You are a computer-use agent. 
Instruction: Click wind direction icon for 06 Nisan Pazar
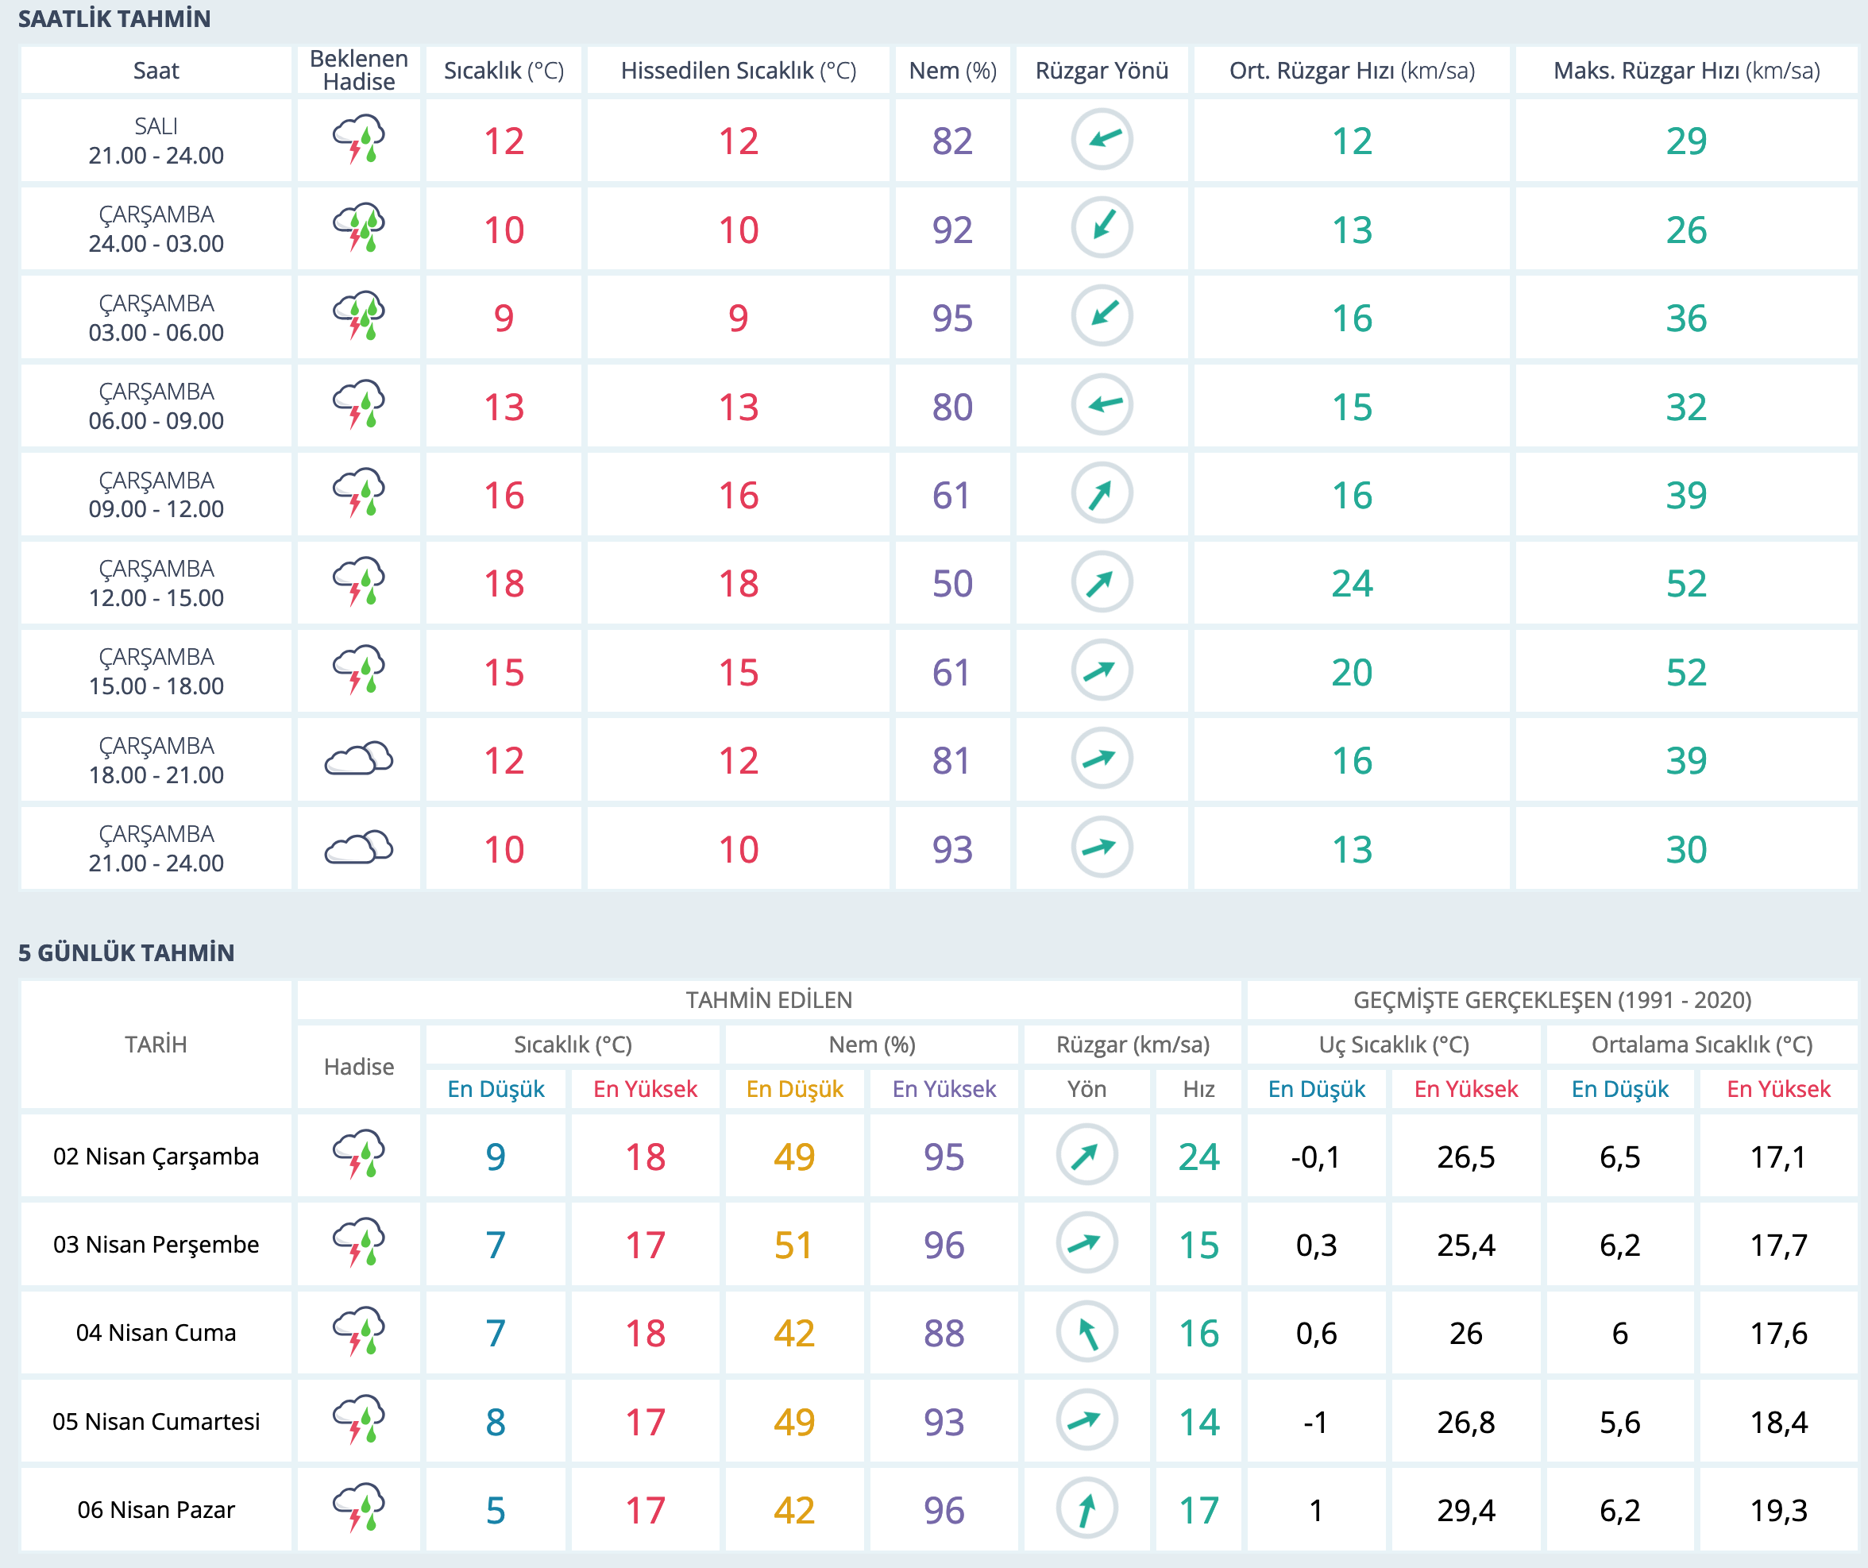[1086, 1508]
